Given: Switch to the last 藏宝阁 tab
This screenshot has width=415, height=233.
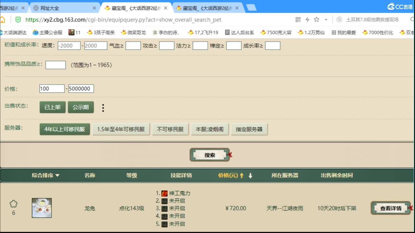Looking at the screenshot, I should (x=207, y=8).
